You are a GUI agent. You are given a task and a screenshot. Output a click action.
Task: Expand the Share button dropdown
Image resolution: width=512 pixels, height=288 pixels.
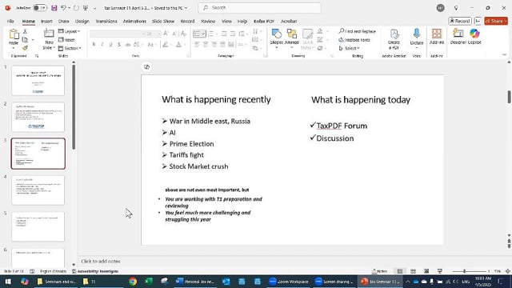pos(506,21)
